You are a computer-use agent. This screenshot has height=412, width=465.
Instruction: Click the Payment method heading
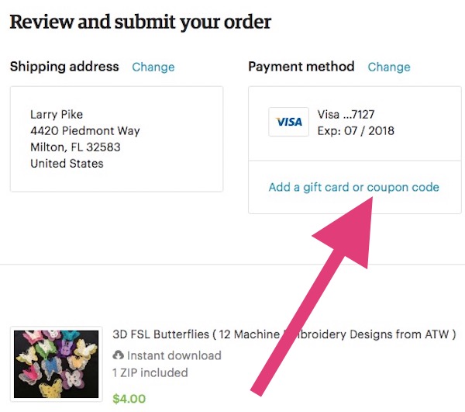301,67
